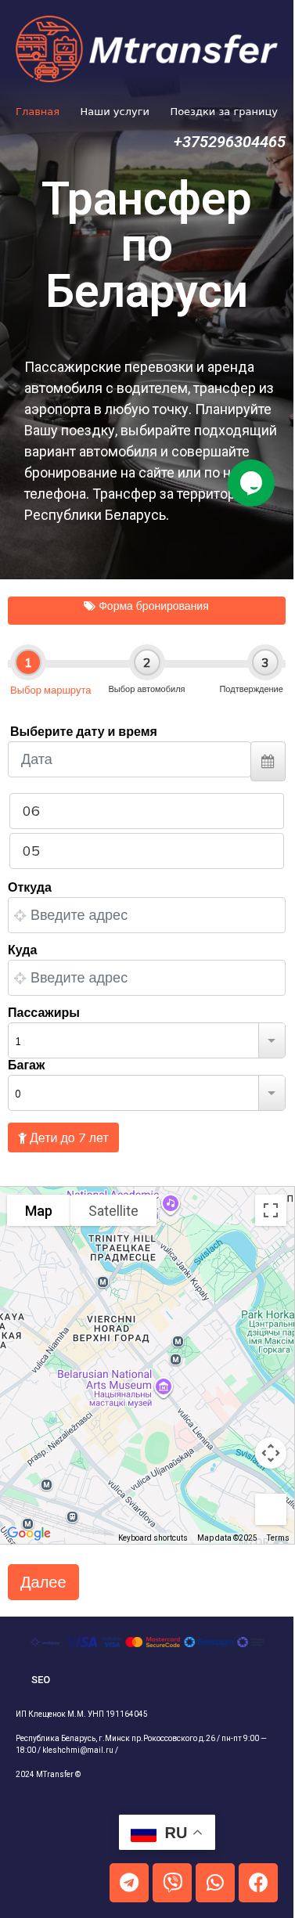Screen dimensions: 295x1918
Task: Click the Далее button
Action: 43,1582
